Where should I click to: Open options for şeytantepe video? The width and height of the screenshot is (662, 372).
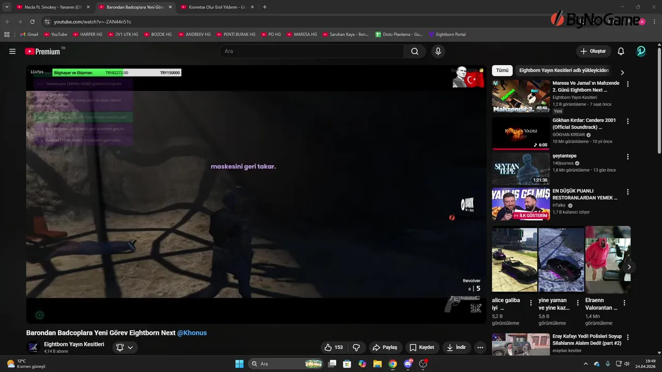coord(628,157)
